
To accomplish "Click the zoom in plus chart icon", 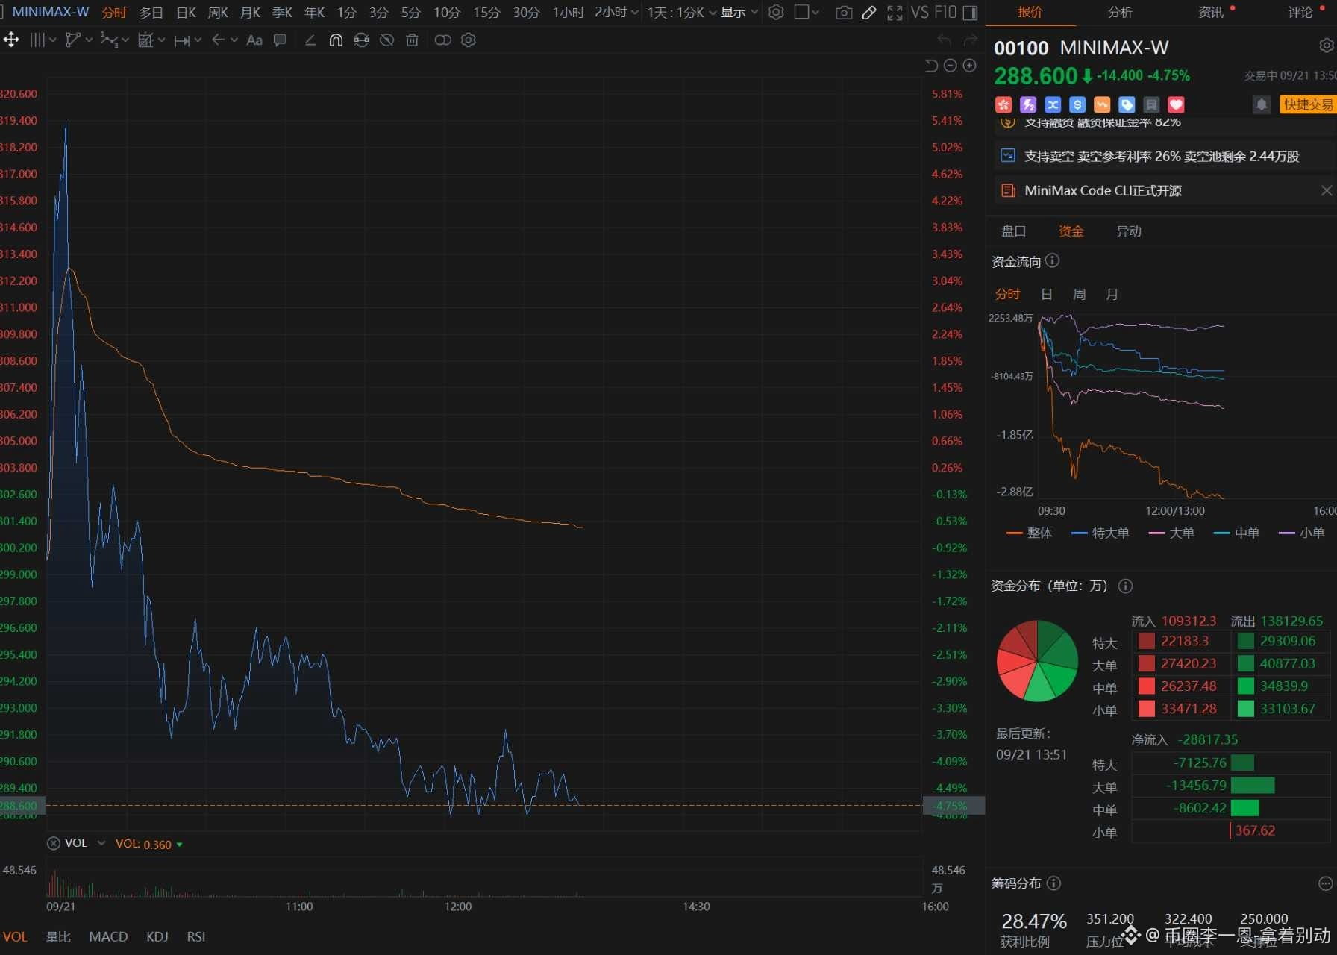I will (969, 66).
